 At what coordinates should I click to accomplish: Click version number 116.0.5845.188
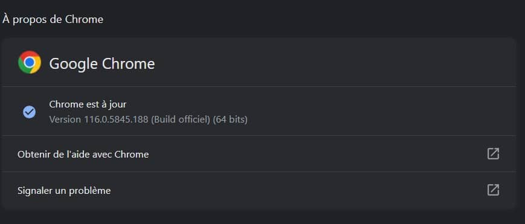point(115,120)
